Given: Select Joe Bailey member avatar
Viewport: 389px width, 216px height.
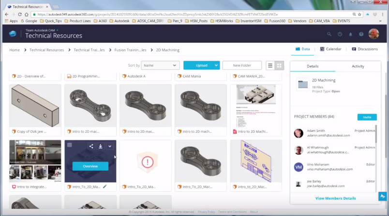Looking at the screenshot, I should click(299, 184).
